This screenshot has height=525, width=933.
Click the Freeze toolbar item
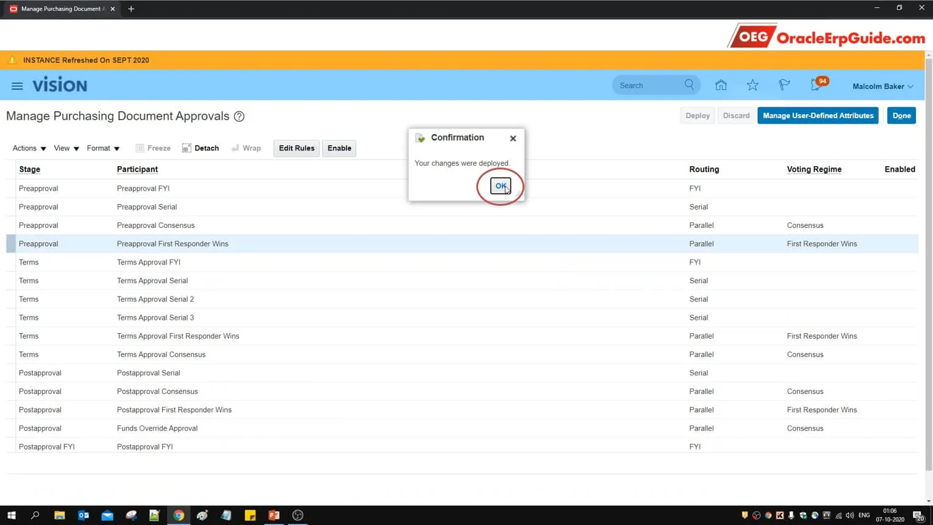pos(153,148)
